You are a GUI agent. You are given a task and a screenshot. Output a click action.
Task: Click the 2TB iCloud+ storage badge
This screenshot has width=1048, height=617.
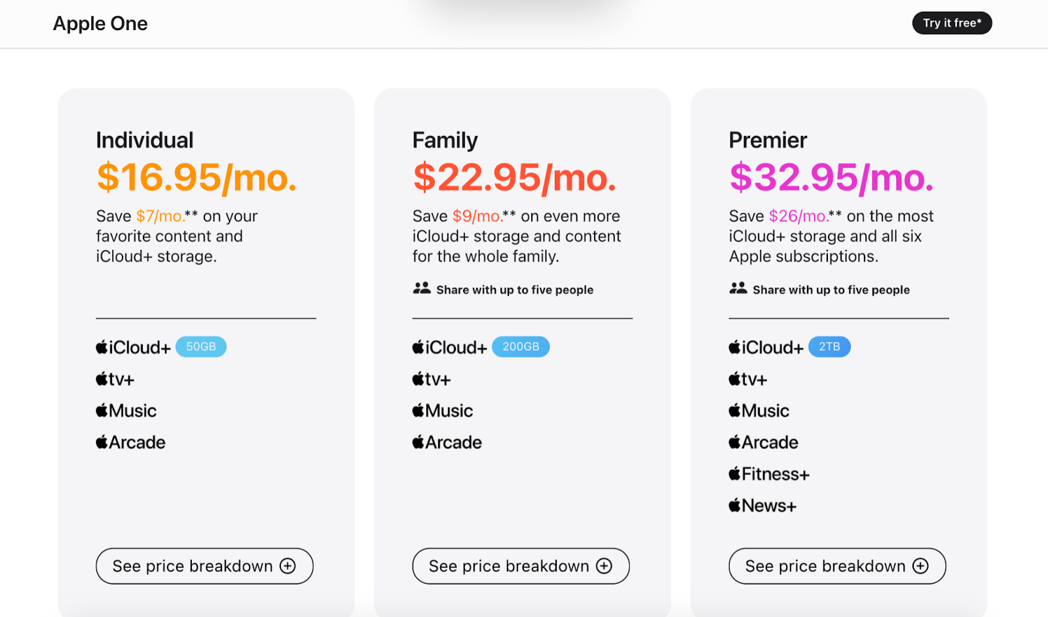(829, 347)
